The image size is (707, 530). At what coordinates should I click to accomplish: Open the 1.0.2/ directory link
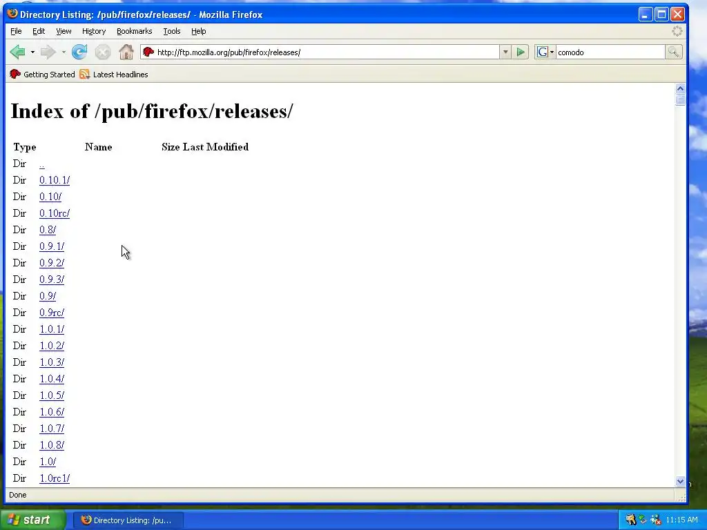point(52,346)
